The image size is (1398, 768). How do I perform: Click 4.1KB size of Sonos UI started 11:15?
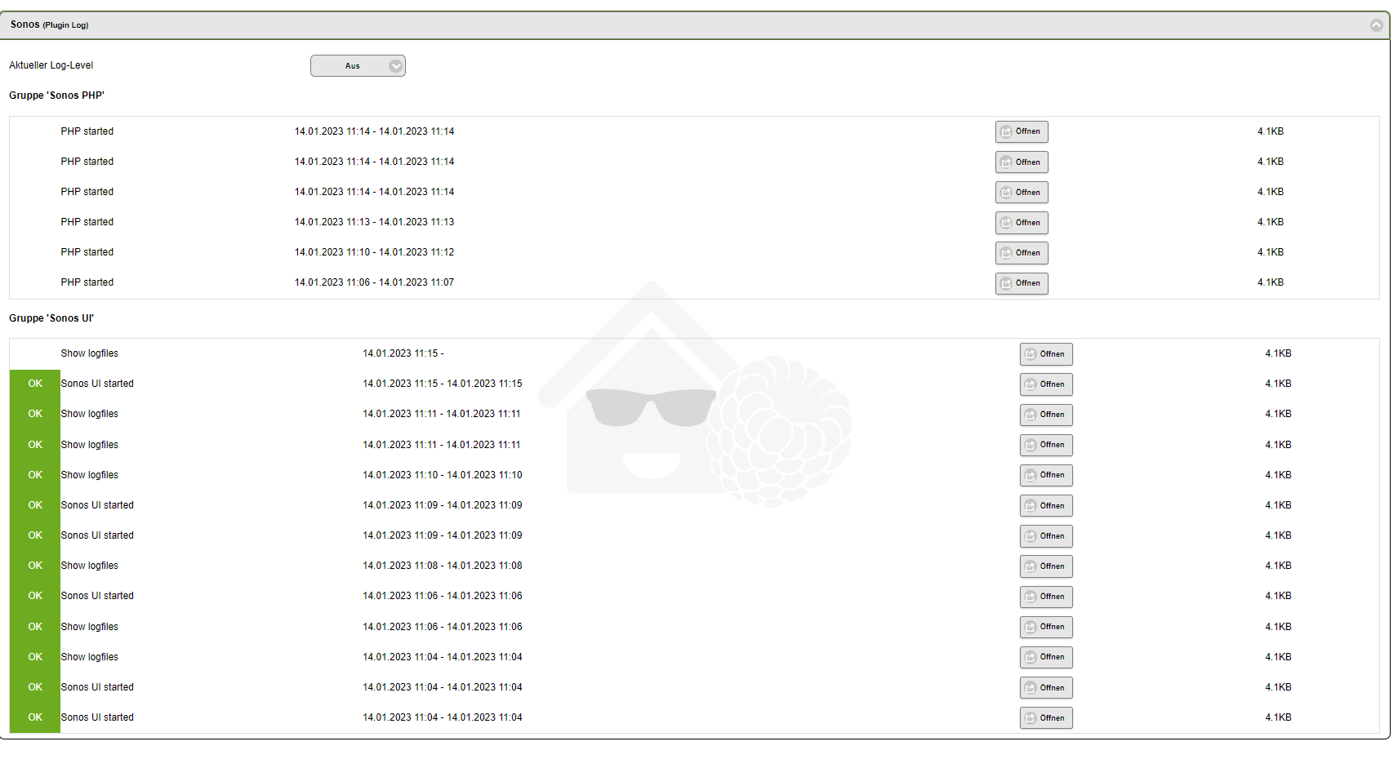(1279, 384)
